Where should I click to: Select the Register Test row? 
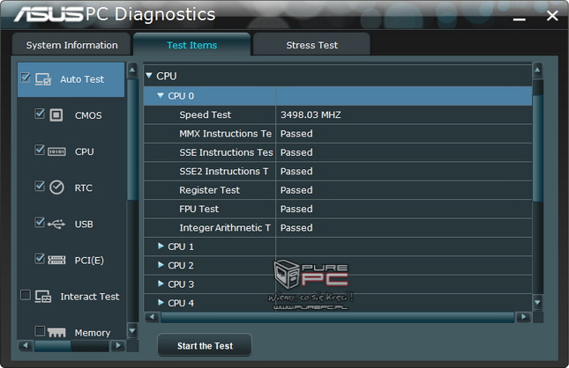pyautogui.click(x=338, y=190)
